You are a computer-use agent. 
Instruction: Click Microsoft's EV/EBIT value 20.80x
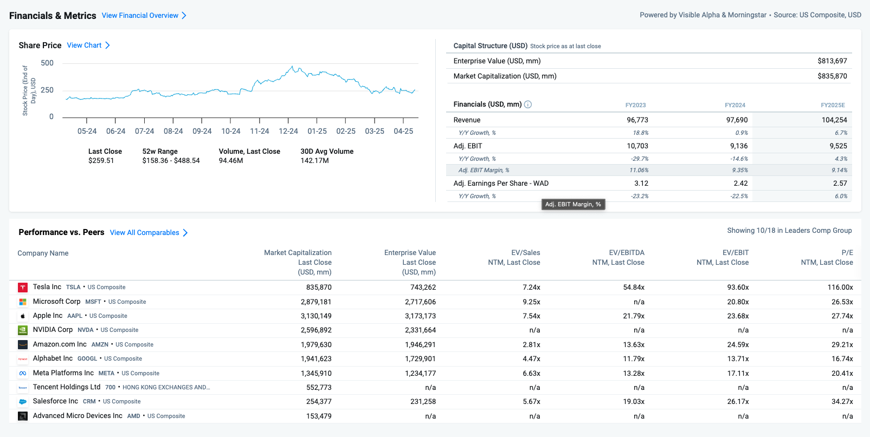pos(738,302)
